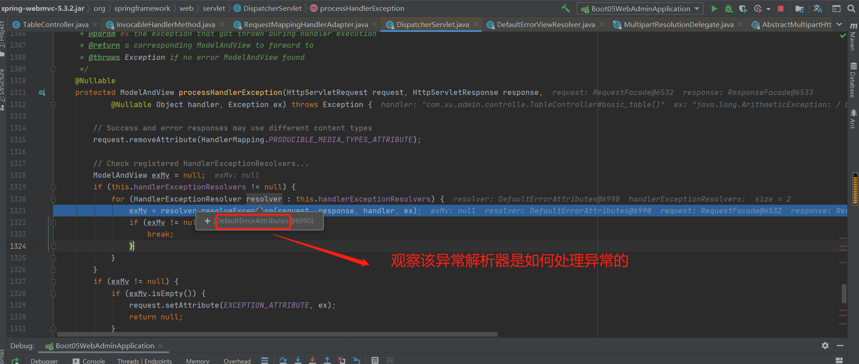Click springframework breadcrumb segment
Screen dimensions: 859x364
142,8
